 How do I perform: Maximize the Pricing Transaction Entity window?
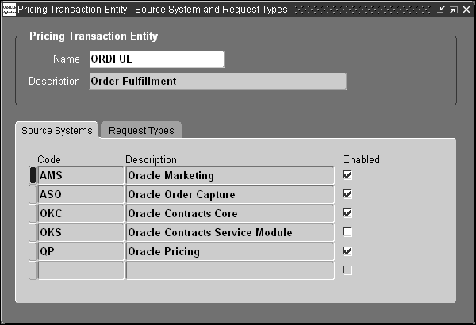pos(454,10)
